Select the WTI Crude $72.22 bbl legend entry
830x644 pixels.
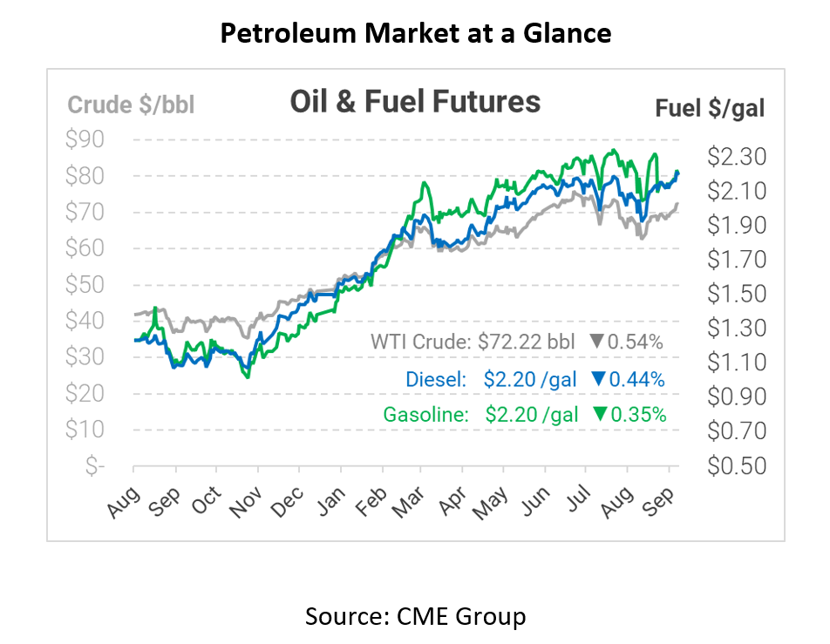(473, 342)
